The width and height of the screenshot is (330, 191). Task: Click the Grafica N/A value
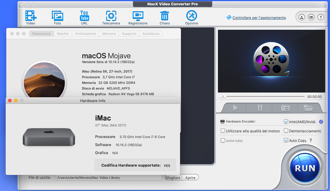tap(115, 153)
